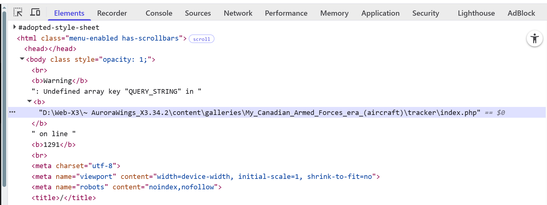Collapse the b element containing file path
Screen dimensions: 547x205
pos(30,101)
